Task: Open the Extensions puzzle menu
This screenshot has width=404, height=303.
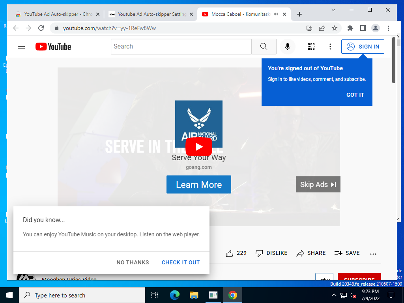Action: point(350,28)
